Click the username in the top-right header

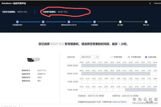[x=157, y=3]
